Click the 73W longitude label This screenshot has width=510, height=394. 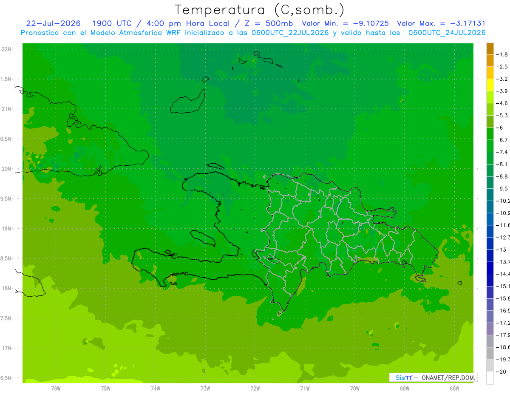205,388
